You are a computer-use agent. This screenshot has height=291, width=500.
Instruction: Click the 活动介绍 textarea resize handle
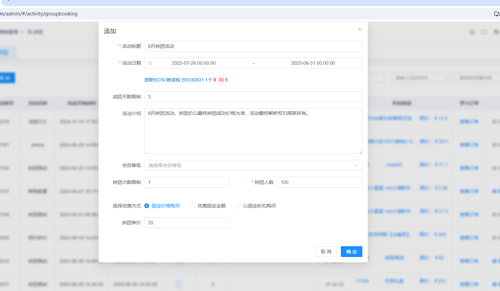click(x=361, y=152)
